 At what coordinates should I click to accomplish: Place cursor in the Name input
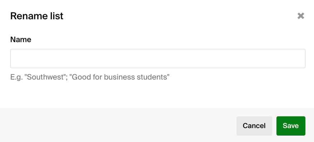pyautogui.click(x=158, y=59)
